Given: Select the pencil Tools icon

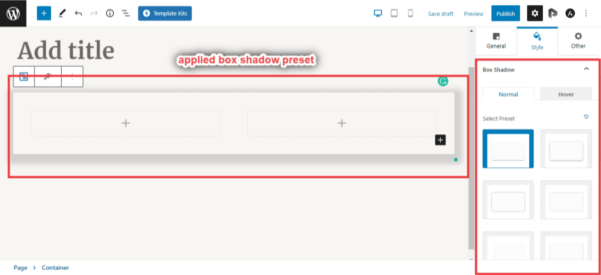Looking at the screenshot, I should pyautogui.click(x=62, y=13).
